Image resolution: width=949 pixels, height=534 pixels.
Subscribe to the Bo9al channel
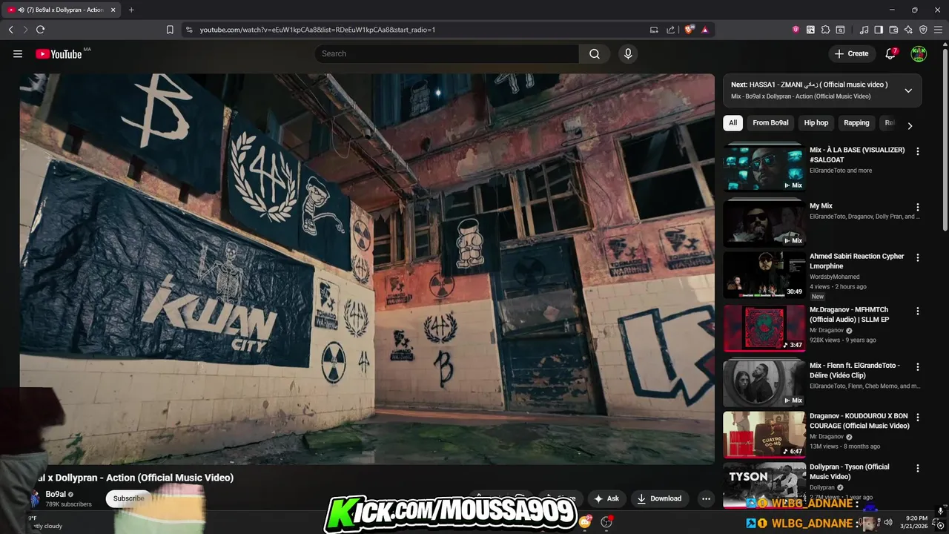pos(128,498)
